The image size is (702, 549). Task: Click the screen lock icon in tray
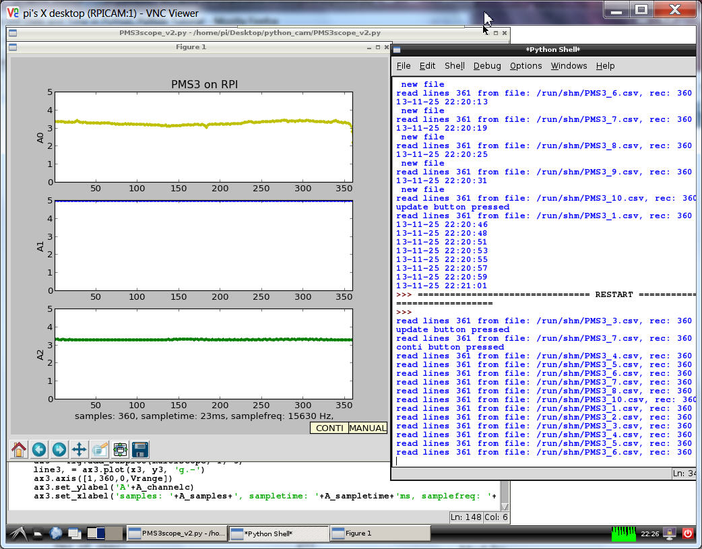tap(670, 534)
